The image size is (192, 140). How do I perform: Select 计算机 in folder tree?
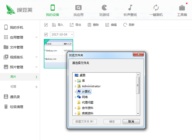tap(84, 92)
